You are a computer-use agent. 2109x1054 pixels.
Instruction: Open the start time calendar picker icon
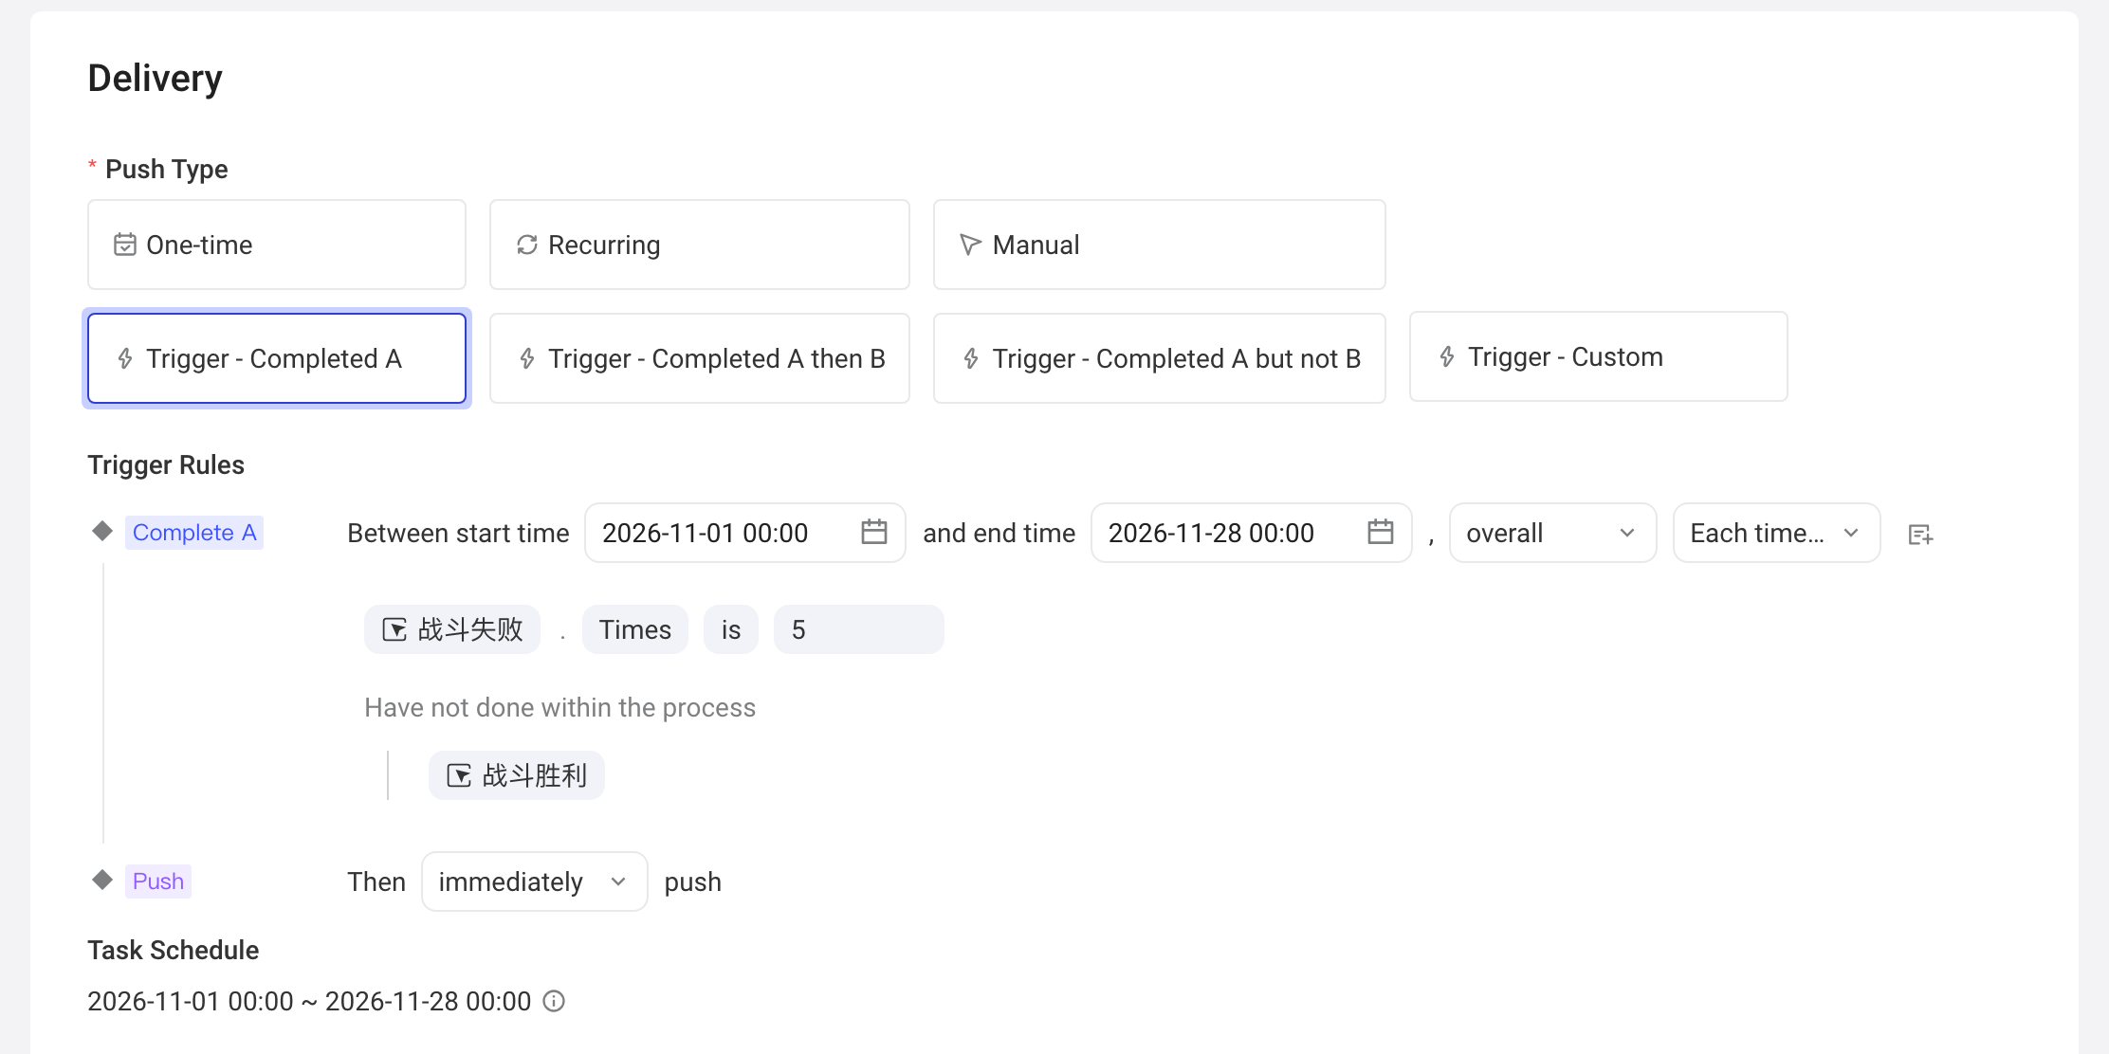[x=873, y=532]
